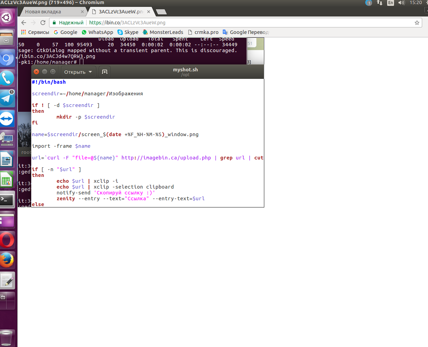428x347 pixels.
Task: Open the text editor launcher icon
Action: [x=7, y=280]
